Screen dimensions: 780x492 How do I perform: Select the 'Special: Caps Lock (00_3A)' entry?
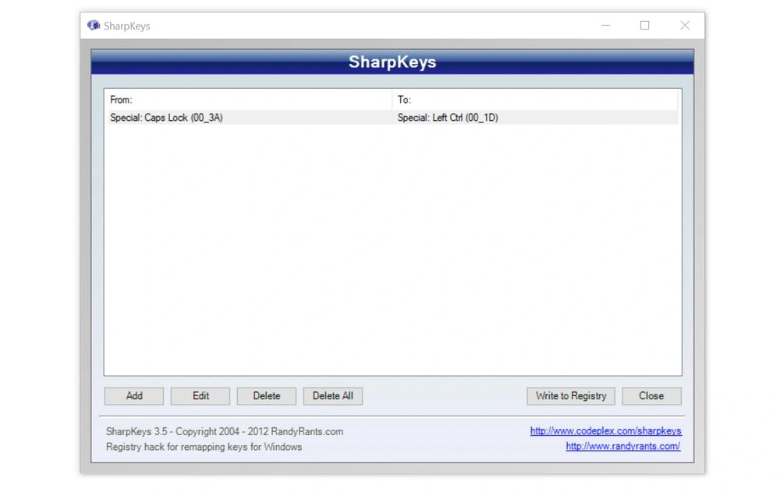click(x=166, y=118)
